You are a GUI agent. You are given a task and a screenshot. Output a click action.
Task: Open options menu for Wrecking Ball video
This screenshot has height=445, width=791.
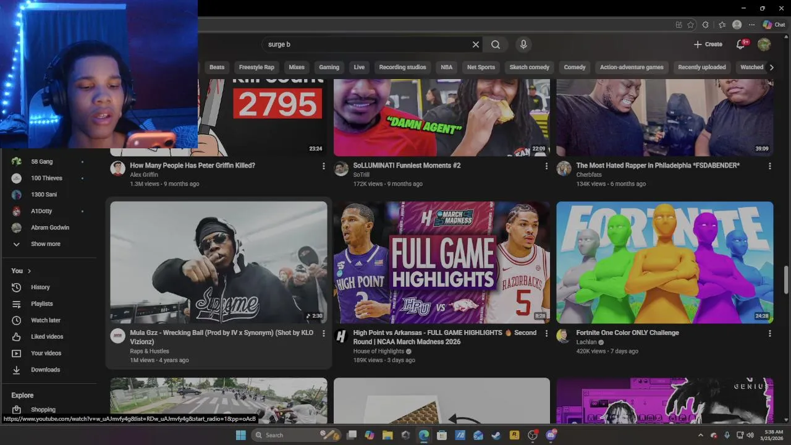[x=323, y=334]
